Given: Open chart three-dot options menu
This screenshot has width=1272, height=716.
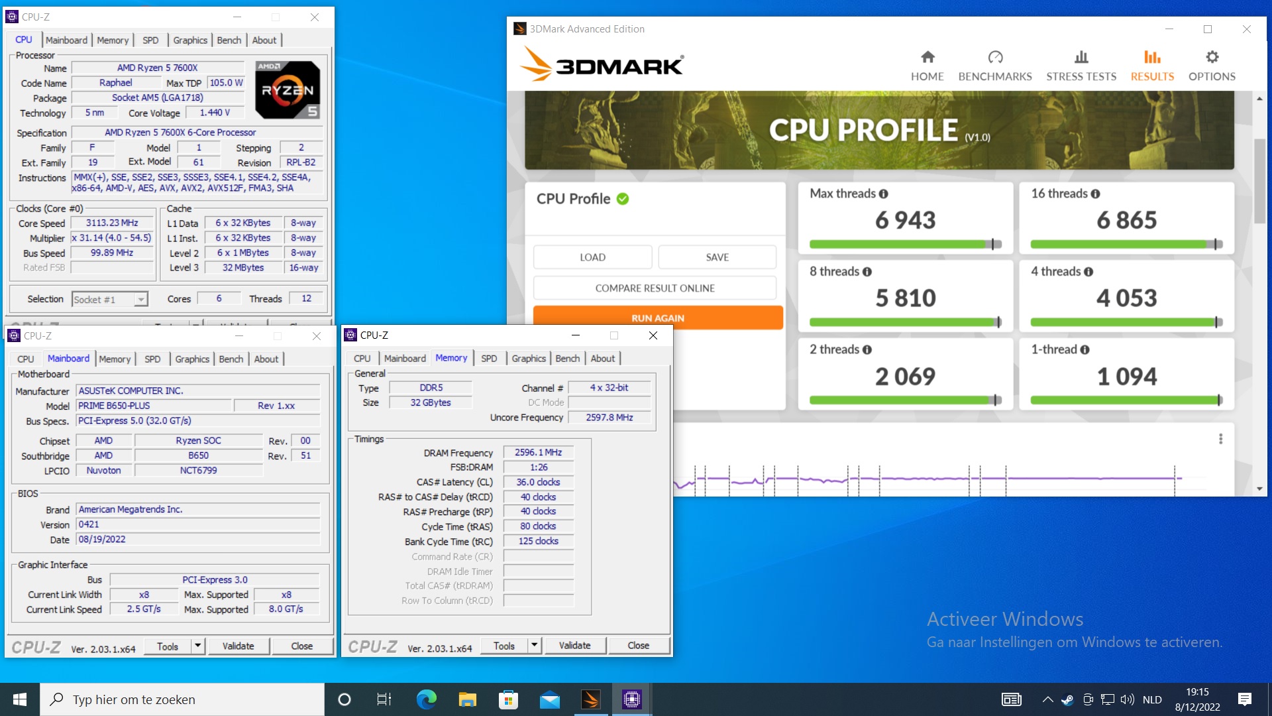Looking at the screenshot, I should click(x=1220, y=439).
